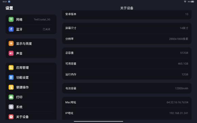This screenshot has width=197, height=123.
Task: Open the 显示与亮度 settings menu
Action: (x=31, y=43)
